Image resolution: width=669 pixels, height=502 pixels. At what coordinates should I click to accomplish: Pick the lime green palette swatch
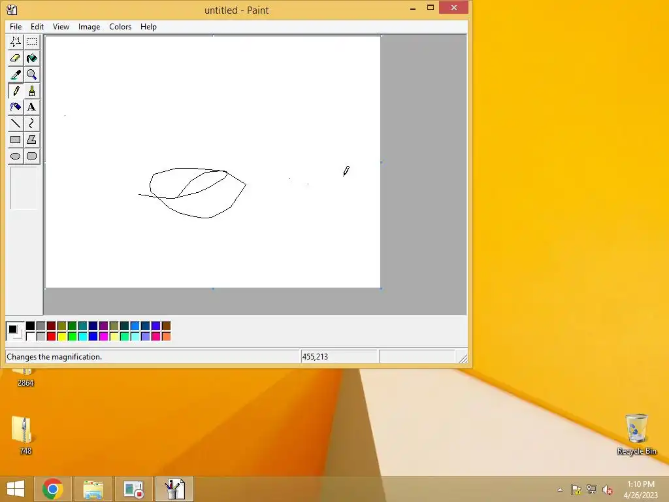click(x=72, y=337)
